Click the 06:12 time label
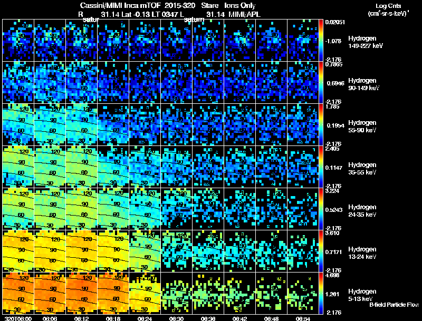 click(x=82, y=318)
